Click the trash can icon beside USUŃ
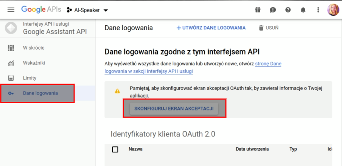This screenshot has width=342, height=166. 261,28
